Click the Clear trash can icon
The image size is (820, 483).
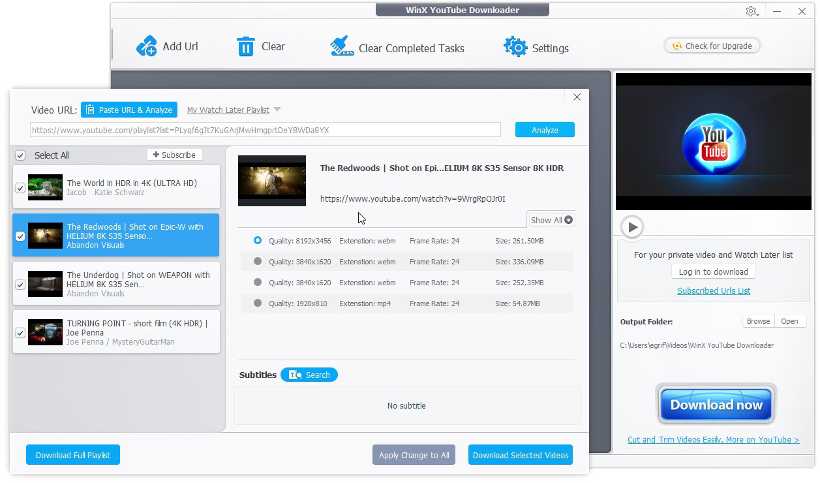pyautogui.click(x=245, y=46)
